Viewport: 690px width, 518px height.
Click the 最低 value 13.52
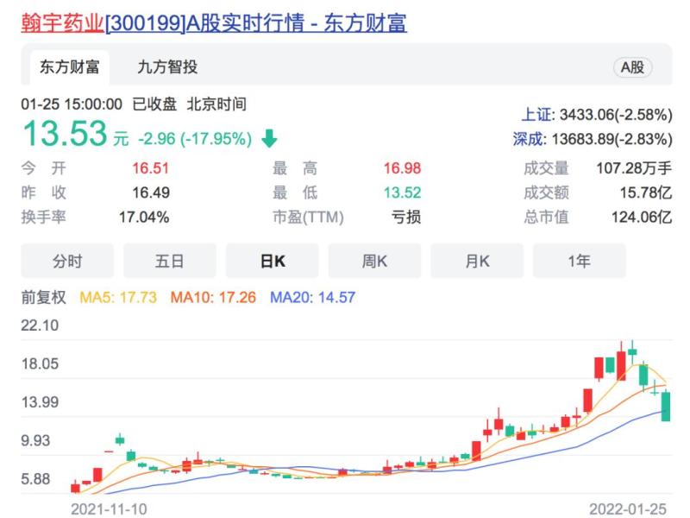pyautogui.click(x=402, y=193)
